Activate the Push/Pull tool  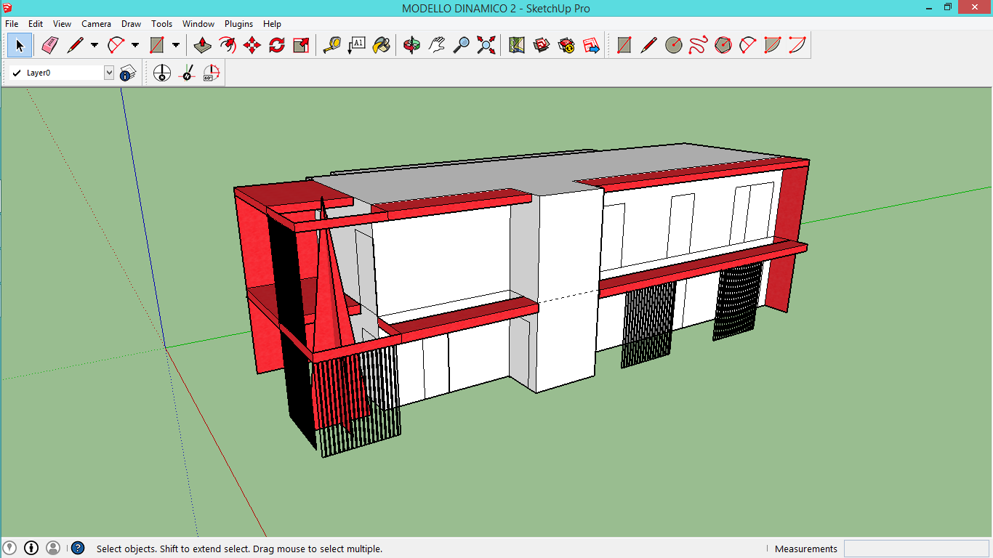coord(202,44)
